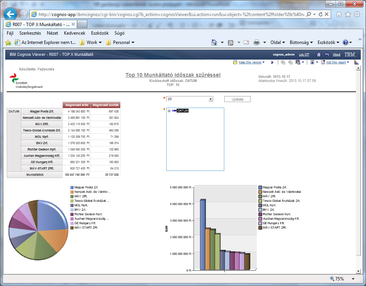Refresh the page with the reload icon

click(x=321, y=14)
